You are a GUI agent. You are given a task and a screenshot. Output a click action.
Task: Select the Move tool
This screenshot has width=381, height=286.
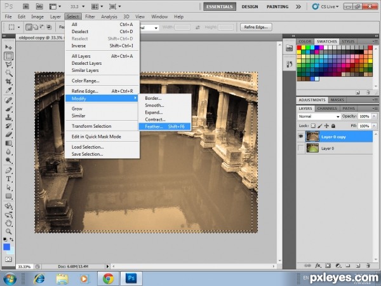tap(9, 46)
